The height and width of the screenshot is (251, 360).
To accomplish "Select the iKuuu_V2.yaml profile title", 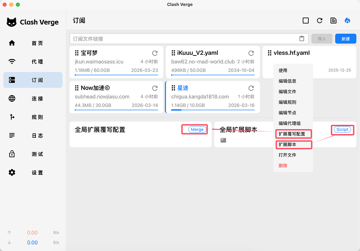I will pyautogui.click(x=198, y=53).
